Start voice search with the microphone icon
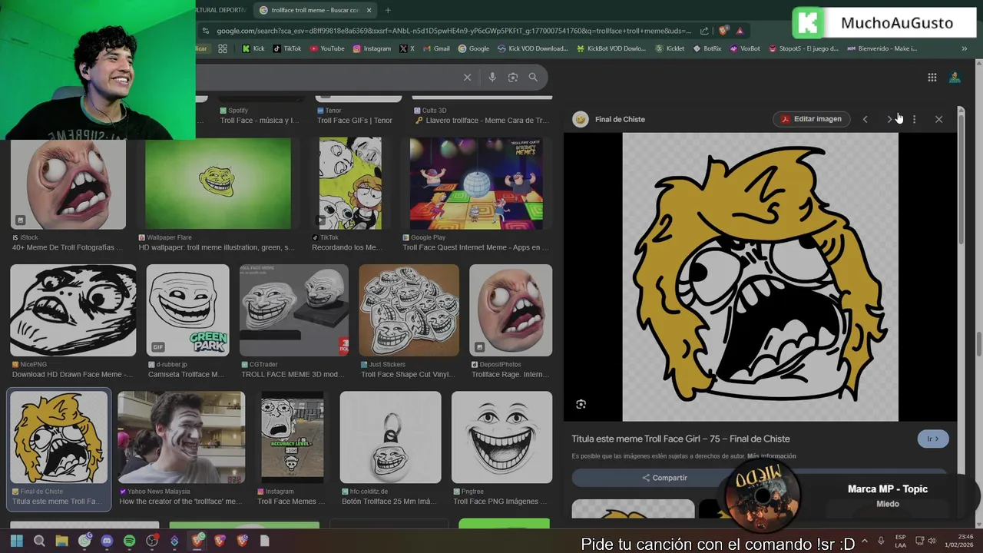983x553 pixels. coord(492,77)
